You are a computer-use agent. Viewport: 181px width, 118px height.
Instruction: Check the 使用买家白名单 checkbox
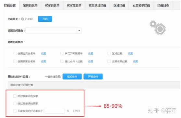15,61
